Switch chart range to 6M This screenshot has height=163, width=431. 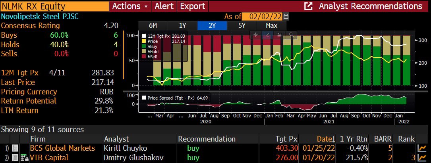click(x=153, y=26)
